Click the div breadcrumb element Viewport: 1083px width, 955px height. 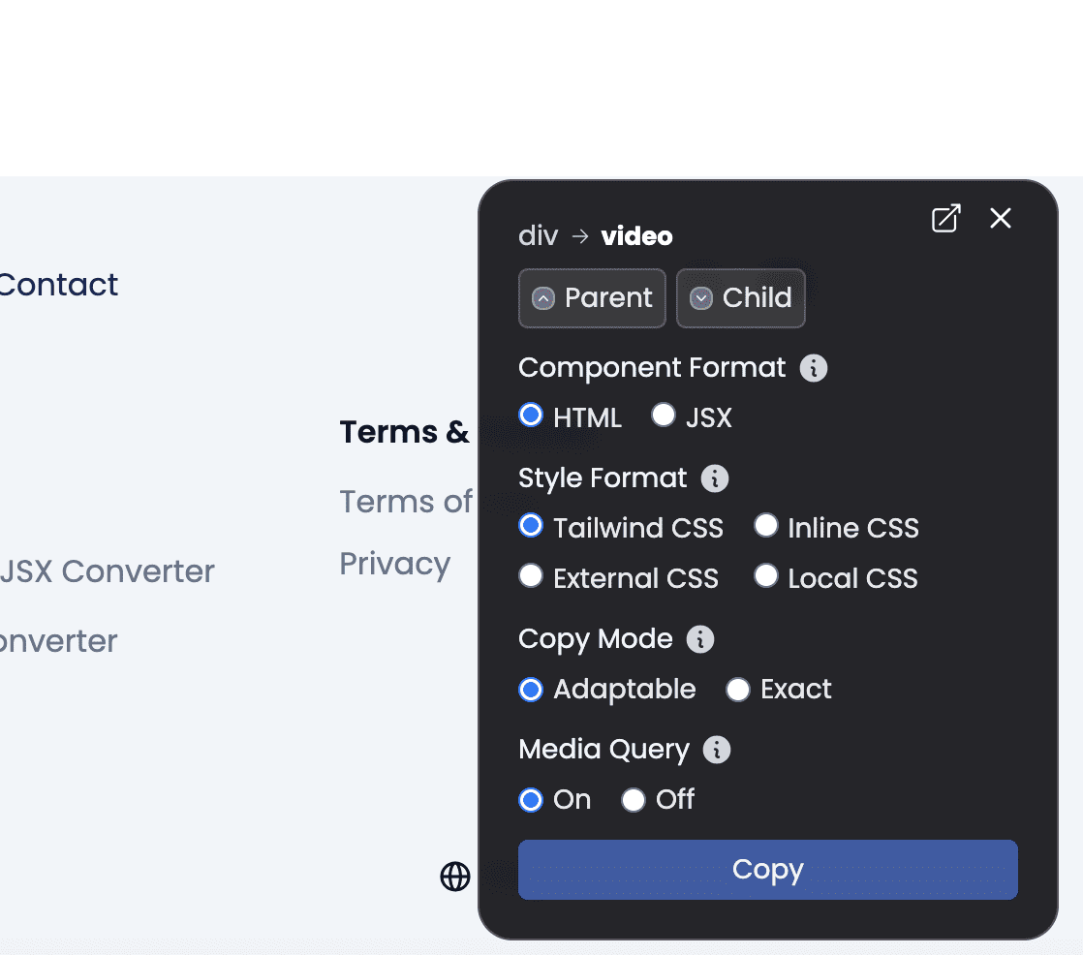pos(539,236)
